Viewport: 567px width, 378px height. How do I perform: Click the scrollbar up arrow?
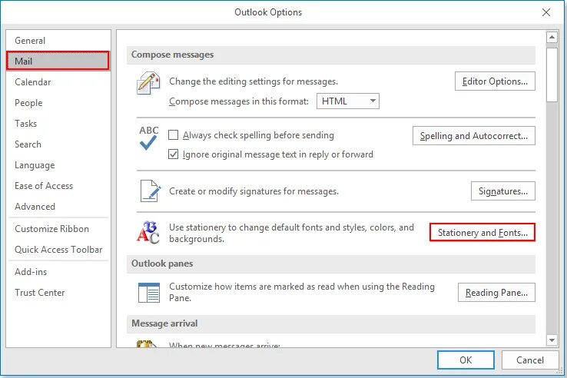coord(552,37)
